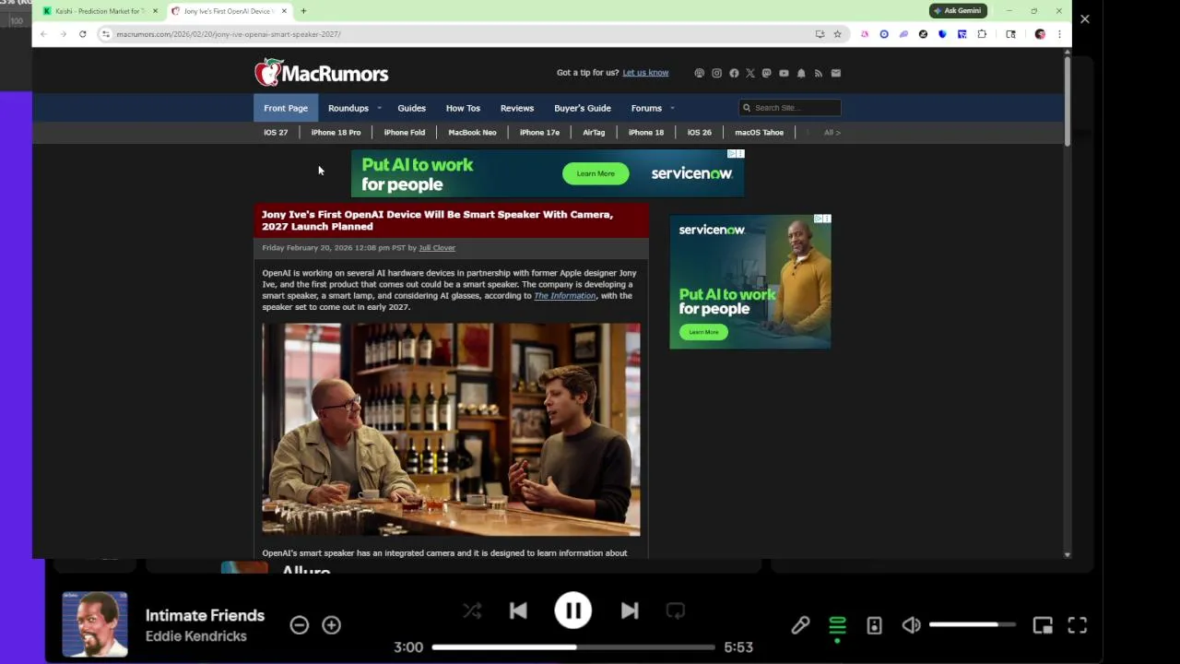Enter full screen in the music player
This screenshot has height=664, width=1180.
click(1077, 625)
